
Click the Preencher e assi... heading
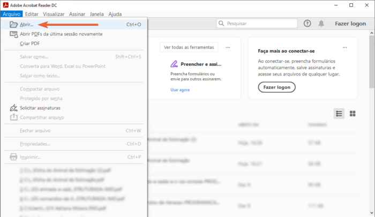pyautogui.click(x=201, y=64)
